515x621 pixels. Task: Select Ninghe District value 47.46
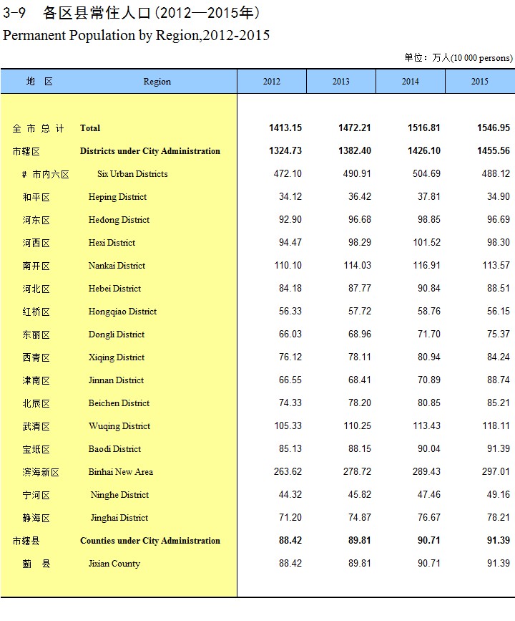coord(429,495)
